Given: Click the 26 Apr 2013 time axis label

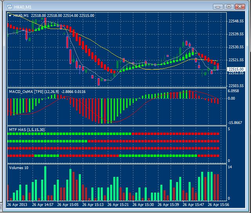Looking at the screenshot, I should (x=17, y=205).
